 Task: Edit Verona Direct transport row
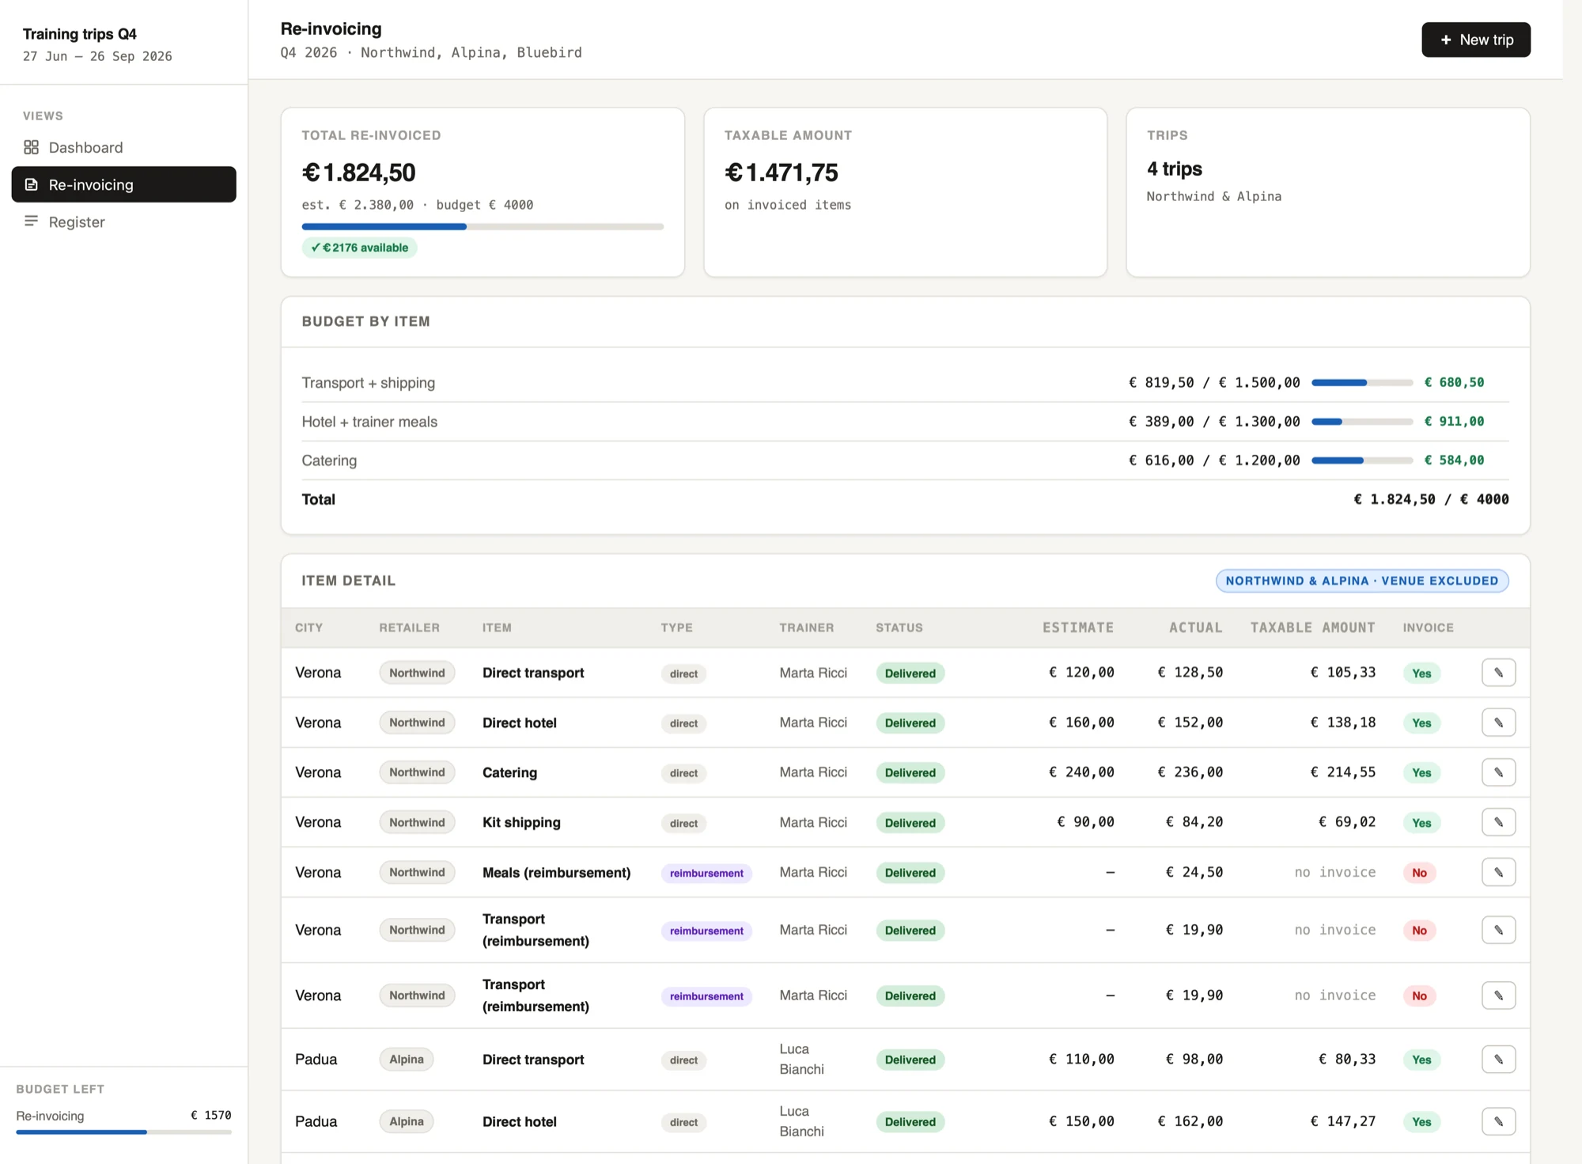point(1498,673)
